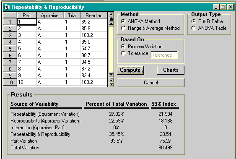This screenshot has height=159, width=236.
Task: Click the page-down scroll button in grid
Action: click(x=111, y=79)
